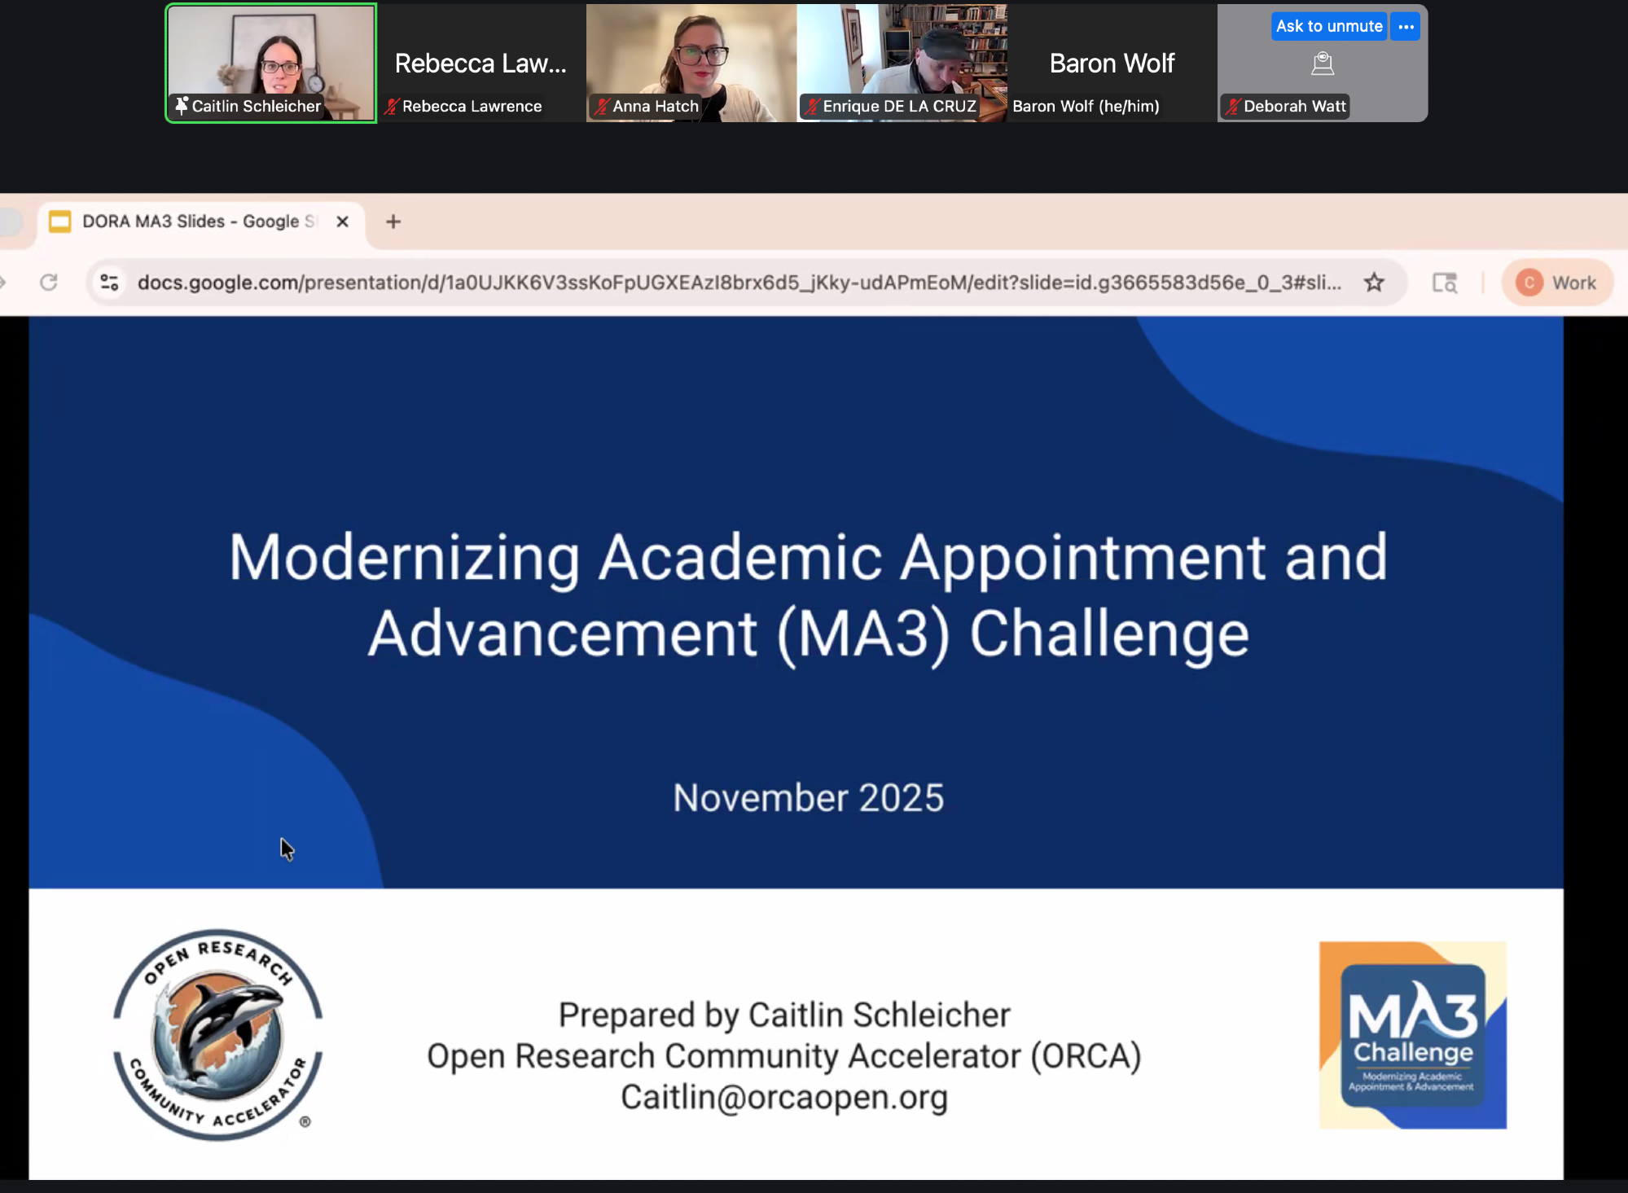Open a new browser tab with plus
Screen dimensions: 1628x1193
coord(393,221)
